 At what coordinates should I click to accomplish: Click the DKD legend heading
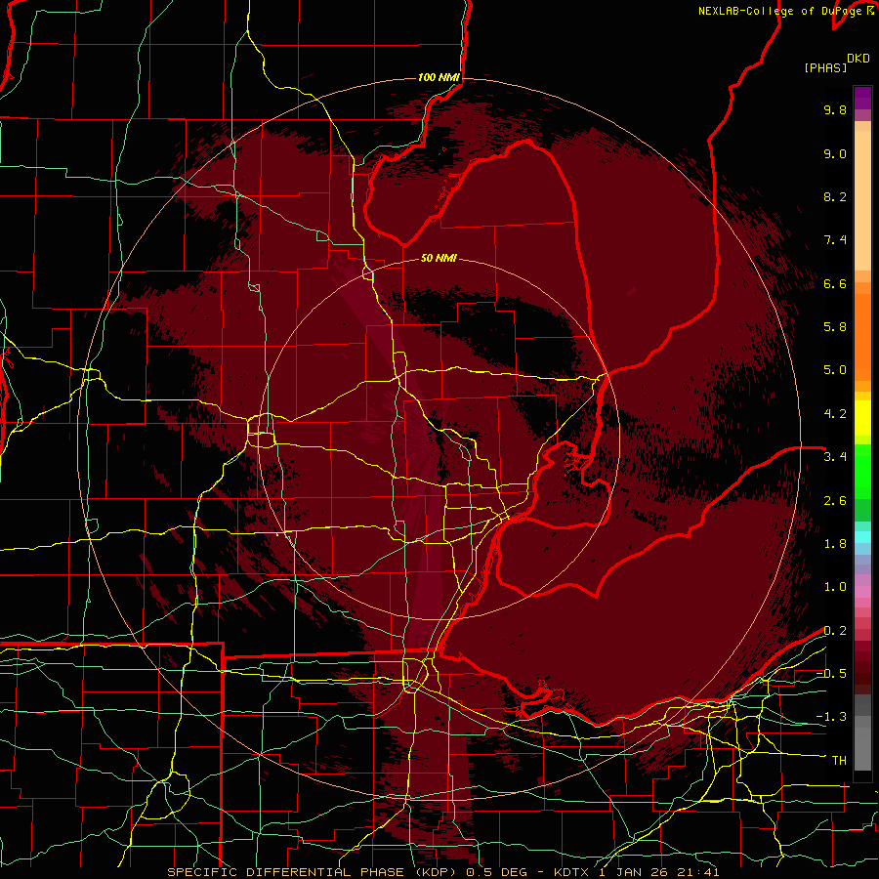click(x=858, y=59)
